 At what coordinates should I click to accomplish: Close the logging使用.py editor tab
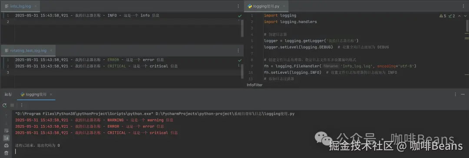284,6
